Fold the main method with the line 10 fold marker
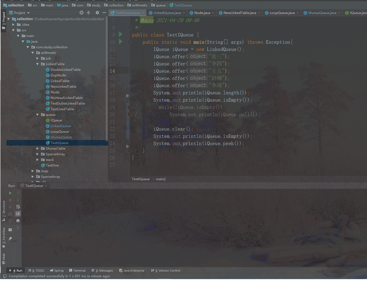The width and height of the screenshot is (367, 281). point(129,42)
